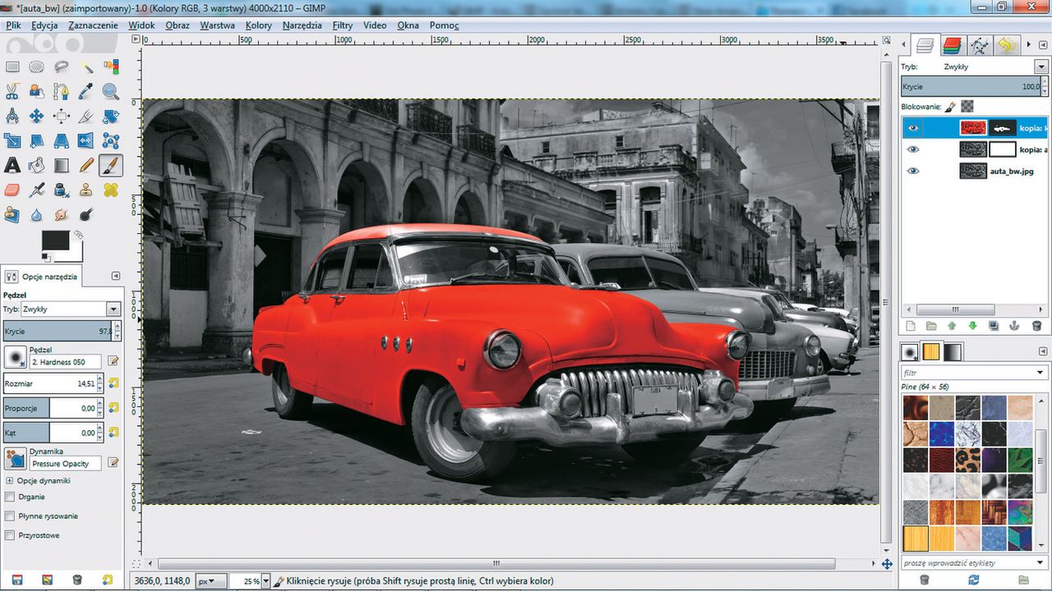Screen dimensions: 1052x591
Task: Select the Heal bandage tool
Action: [111, 190]
